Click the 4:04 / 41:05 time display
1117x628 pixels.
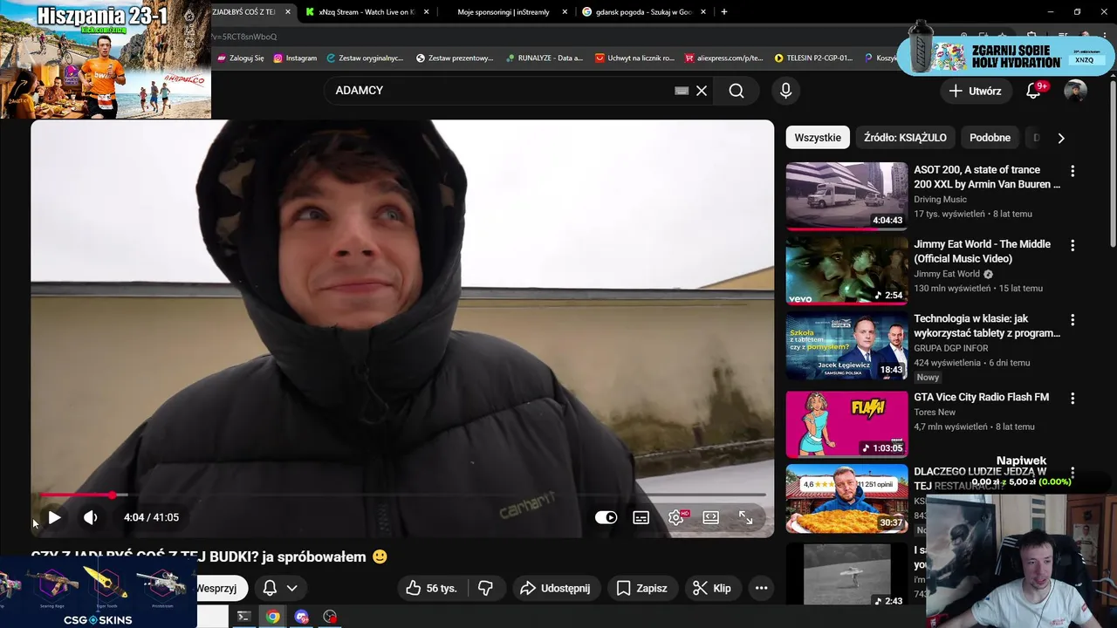(151, 517)
